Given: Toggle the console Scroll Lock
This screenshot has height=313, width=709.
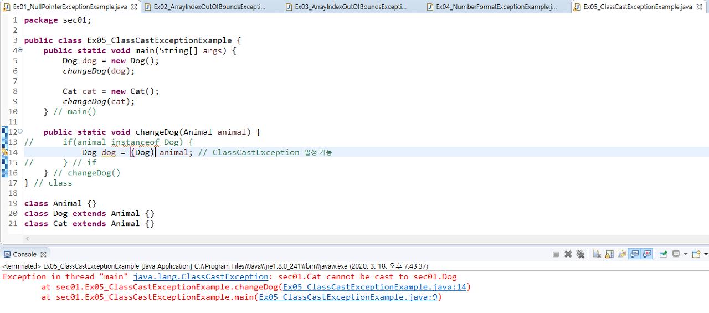Looking at the screenshot, I should (609, 254).
